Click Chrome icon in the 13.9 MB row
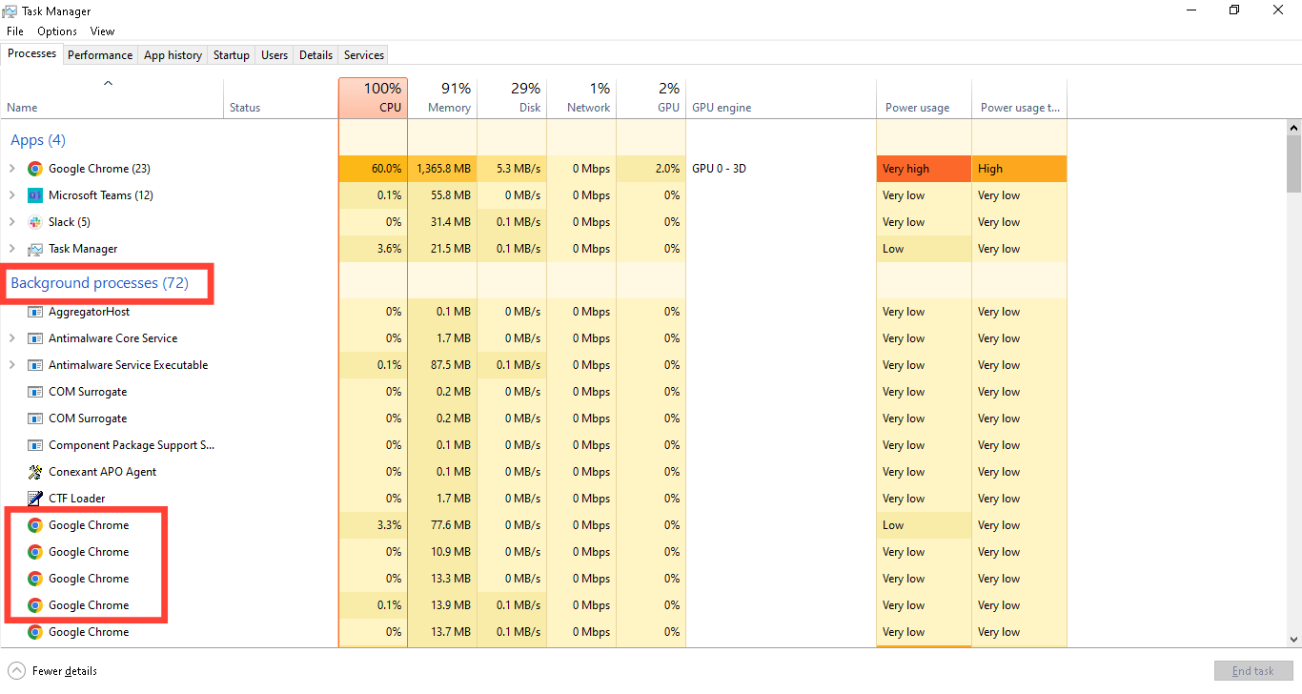Image resolution: width=1302 pixels, height=694 pixels. pos(34,605)
